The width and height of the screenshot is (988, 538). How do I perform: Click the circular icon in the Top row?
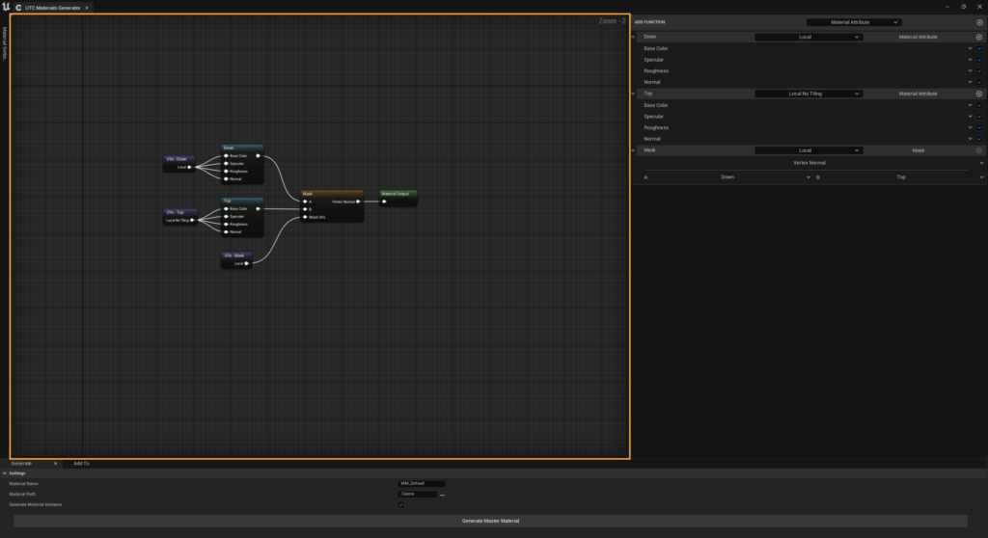click(979, 94)
